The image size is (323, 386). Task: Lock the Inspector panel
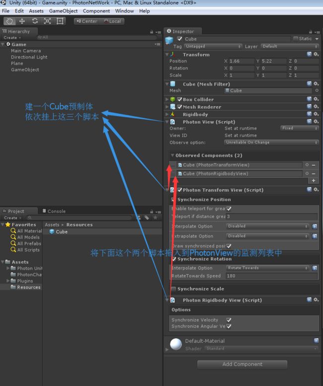[311, 32]
